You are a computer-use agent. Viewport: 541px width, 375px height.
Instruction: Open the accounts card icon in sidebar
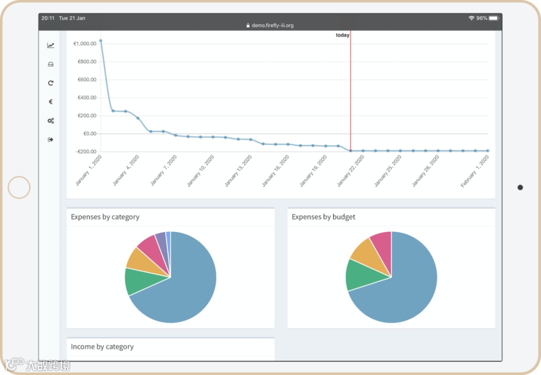click(x=51, y=64)
